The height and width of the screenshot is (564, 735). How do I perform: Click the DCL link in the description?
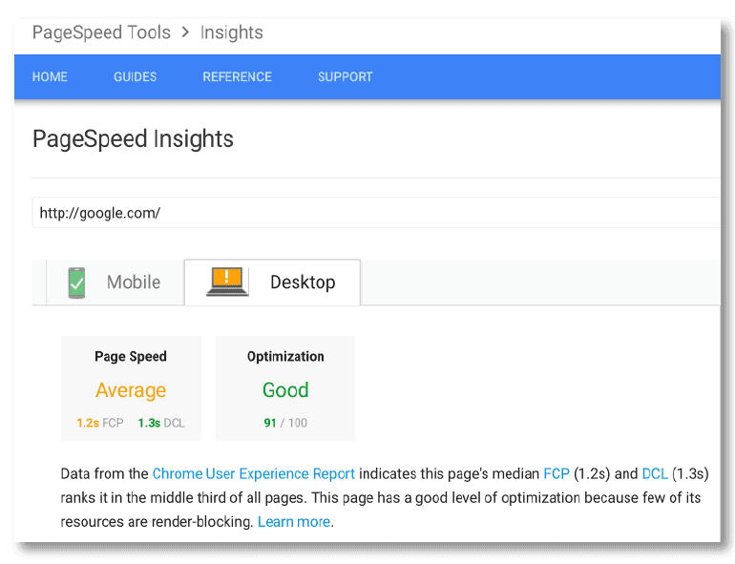click(654, 473)
